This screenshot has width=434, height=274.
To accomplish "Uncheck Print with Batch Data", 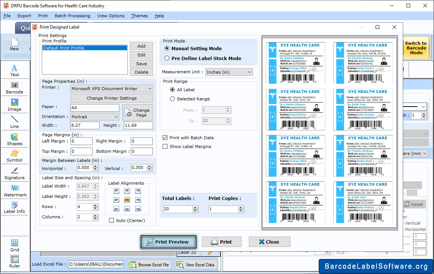I will click(165, 138).
